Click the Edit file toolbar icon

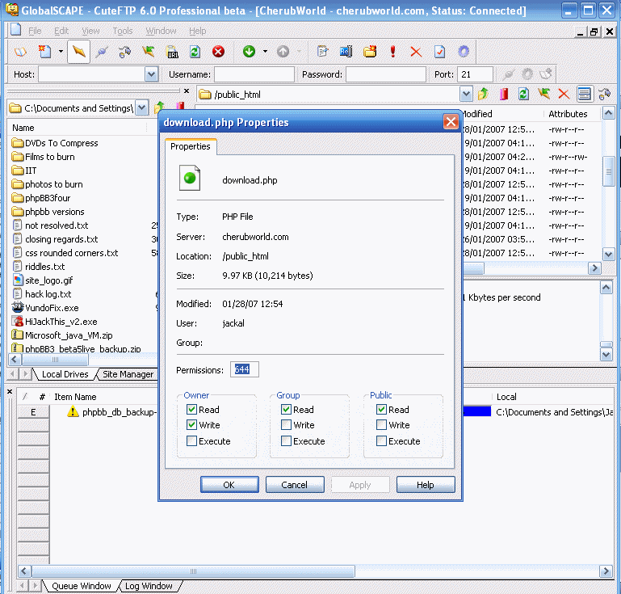[x=323, y=52]
